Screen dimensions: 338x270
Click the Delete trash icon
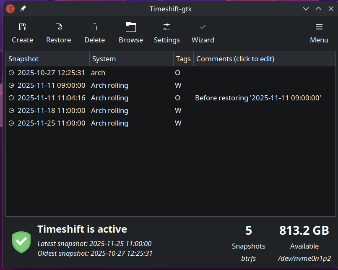pyautogui.click(x=95, y=27)
